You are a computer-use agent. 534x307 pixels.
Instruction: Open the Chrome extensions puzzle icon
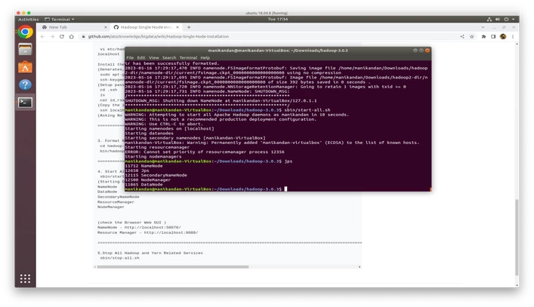483,36
